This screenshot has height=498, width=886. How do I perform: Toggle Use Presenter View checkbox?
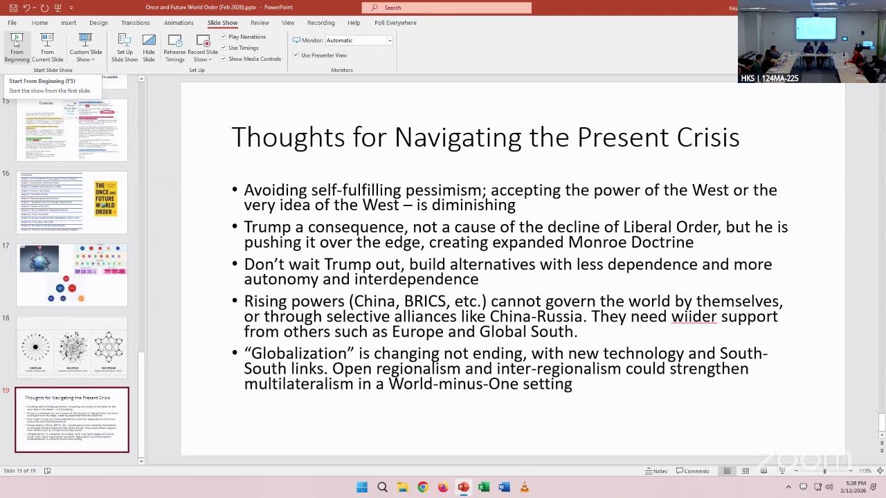[296, 55]
